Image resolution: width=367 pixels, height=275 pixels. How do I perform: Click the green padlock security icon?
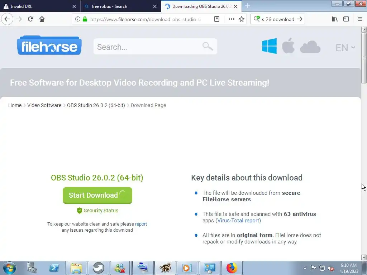point(85,19)
